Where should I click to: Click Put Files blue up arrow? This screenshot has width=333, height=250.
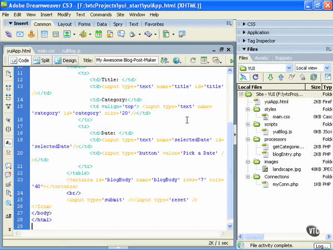281,77
